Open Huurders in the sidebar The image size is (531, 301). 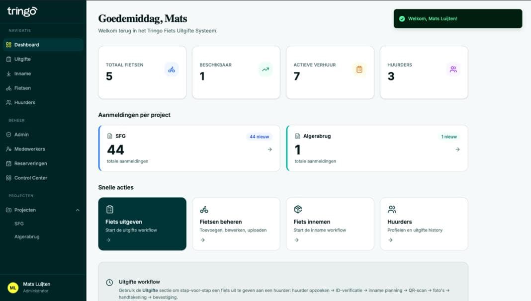[x=43, y=102]
